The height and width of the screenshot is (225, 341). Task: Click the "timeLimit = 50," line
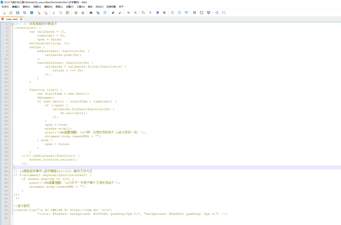click(x=51, y=35)
